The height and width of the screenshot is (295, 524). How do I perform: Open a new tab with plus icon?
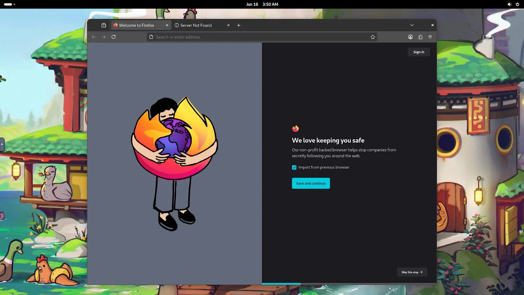click(x=239, y=25)
